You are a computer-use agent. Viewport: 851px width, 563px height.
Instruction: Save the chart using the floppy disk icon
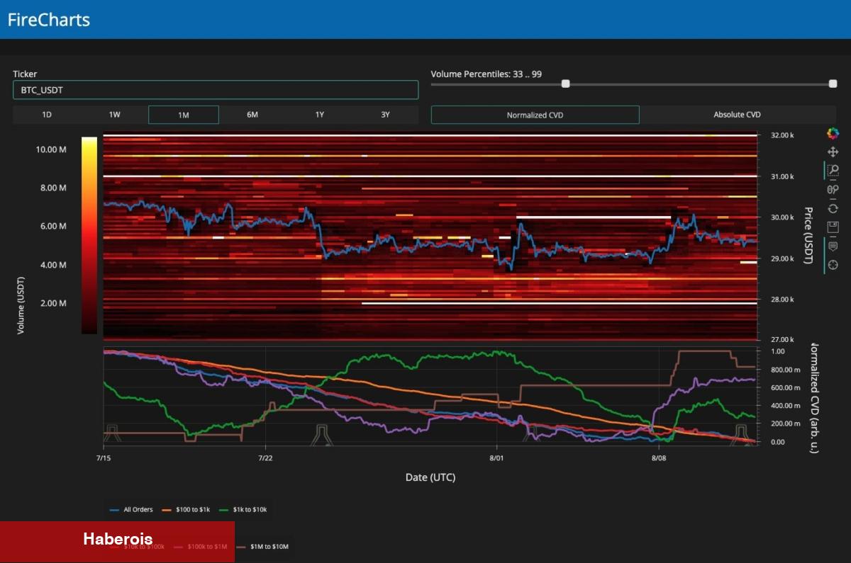(833, 227)
